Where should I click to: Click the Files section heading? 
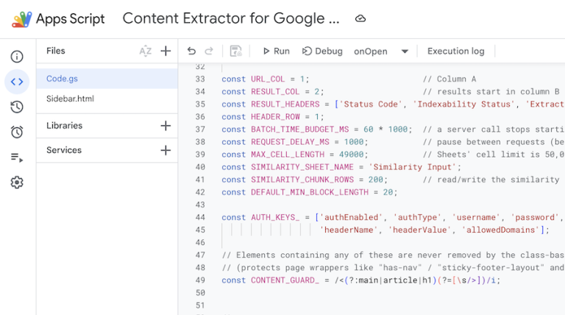click(x=55, y=51)
